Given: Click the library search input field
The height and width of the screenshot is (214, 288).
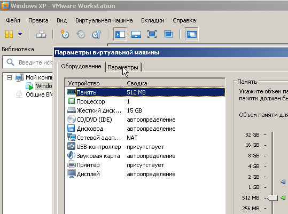Looking at the screenshot, I should pyautogui.click(x=28, y=62).
